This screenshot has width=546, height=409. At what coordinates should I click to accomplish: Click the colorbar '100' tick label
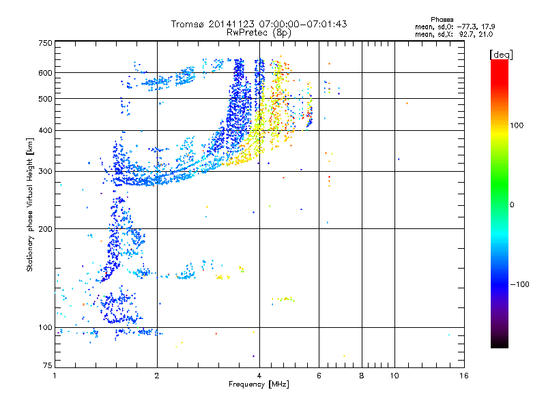tap(517, 125)
